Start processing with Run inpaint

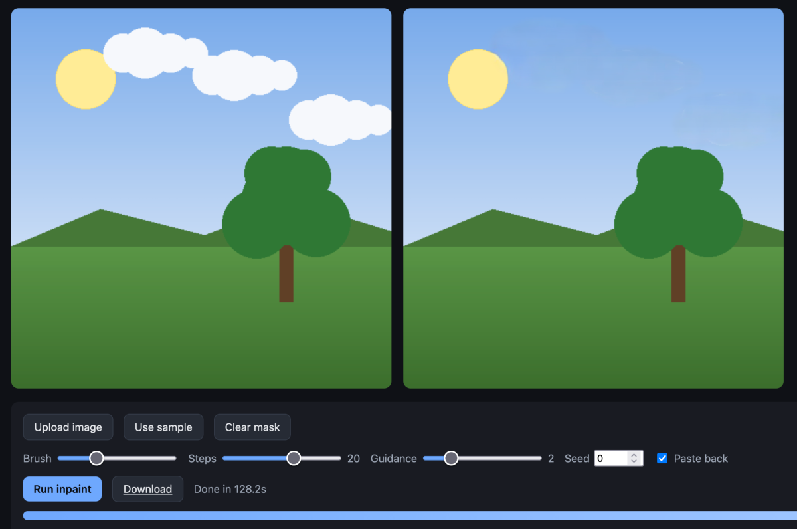[x=62, y=489]
